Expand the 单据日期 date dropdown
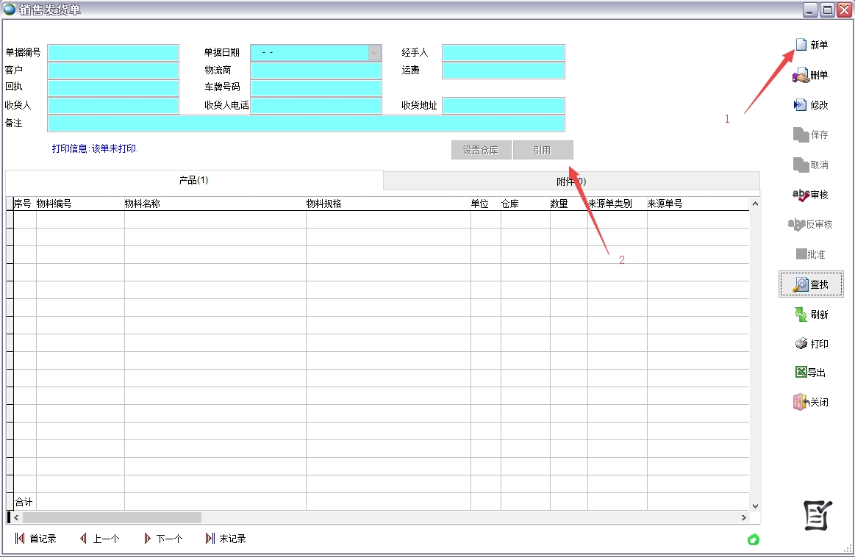Viewport: 855px width, 557px height. [374, 53]
